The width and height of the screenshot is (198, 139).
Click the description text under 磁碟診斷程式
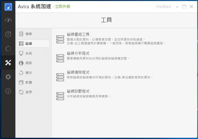pyautogui.click(x=89, y=96)
